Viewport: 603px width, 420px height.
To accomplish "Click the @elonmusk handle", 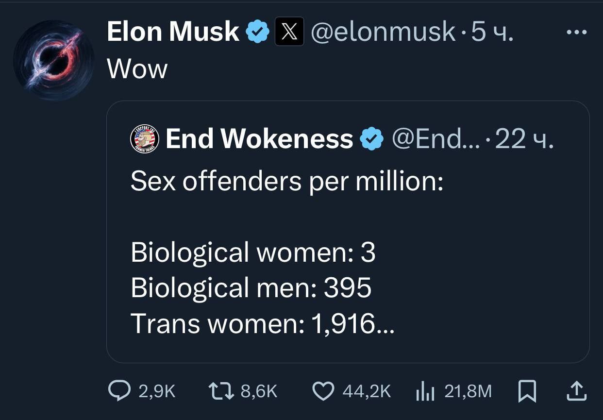I will point(383,32).
